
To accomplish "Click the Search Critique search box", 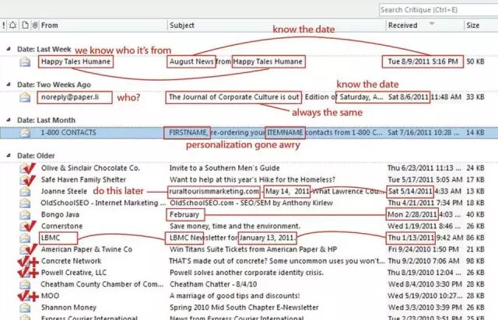I will point(438,10).
